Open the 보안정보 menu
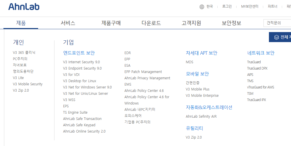Image resolution: width=291 pixels, height=146 pixels. click(231, 23)
